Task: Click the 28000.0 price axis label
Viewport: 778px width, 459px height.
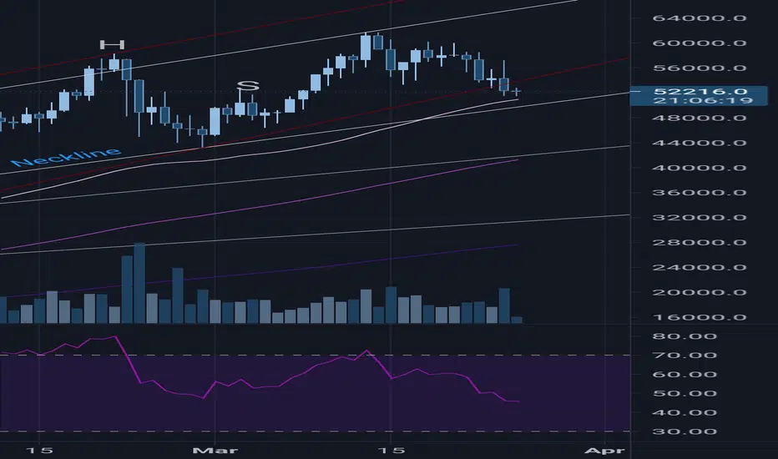Action: pyautogui.click(x=700, y=243)
